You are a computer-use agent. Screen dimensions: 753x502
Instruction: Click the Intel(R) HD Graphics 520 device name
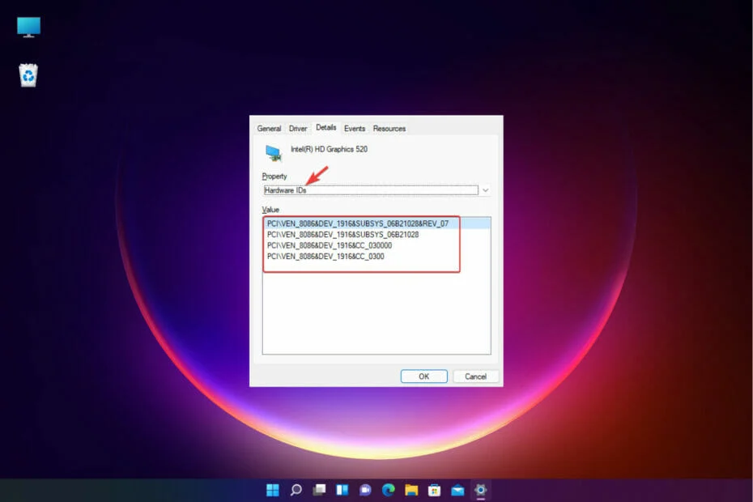pyautogui.click(x=329, y=150)
